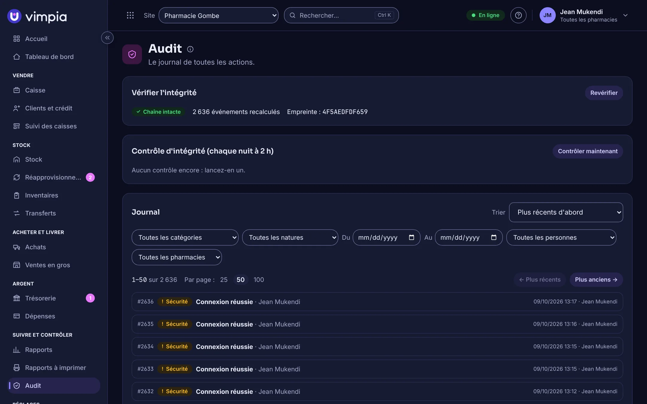Go to Plus anciens page
Screen dimensions: 647x404
tap(596, 280)
